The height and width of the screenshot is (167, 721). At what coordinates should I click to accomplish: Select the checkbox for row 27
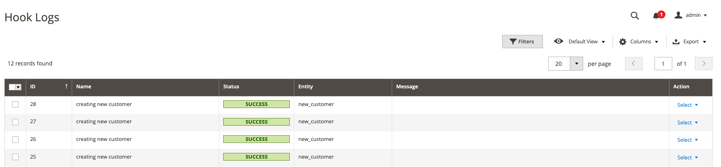pyautogui.click(x=15, y=122)
